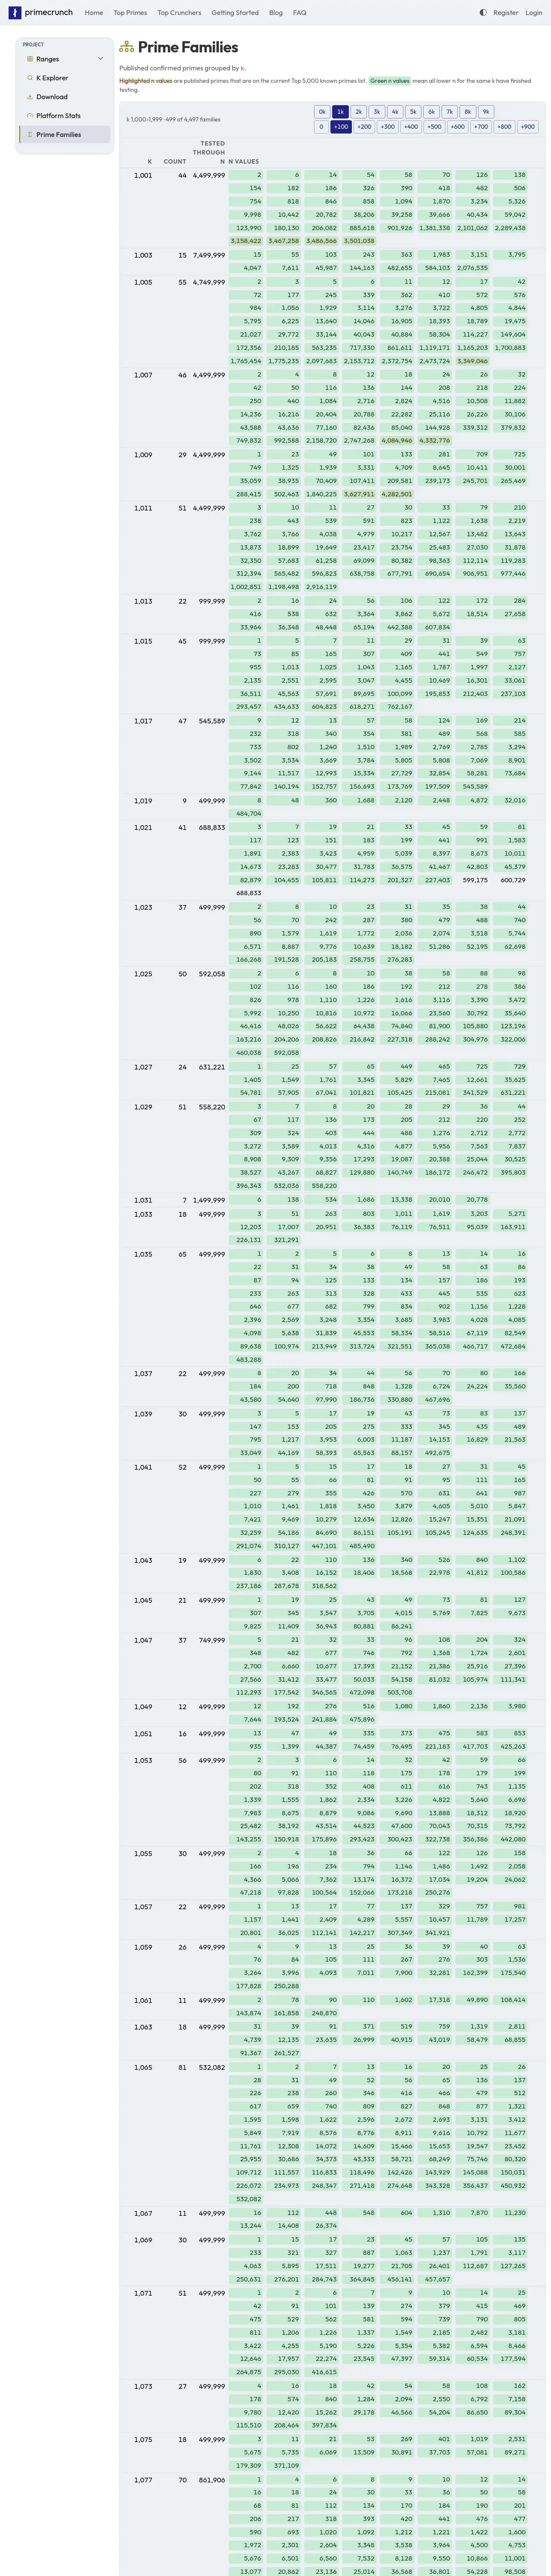551x2576 pixels.
Task: Select the Prime Families sidebar icon
Action: pyautogui.click(x=30, y=134)
